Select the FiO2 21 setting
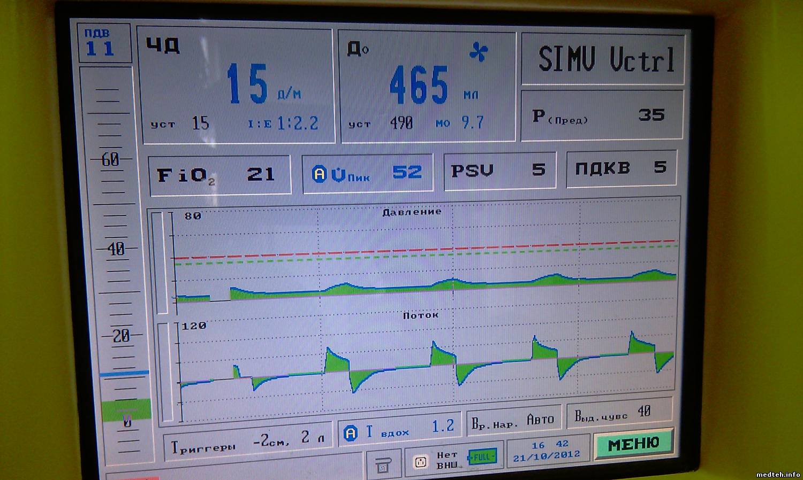Image resolution: width=803 pixels, height=480 pixels. 219,175
